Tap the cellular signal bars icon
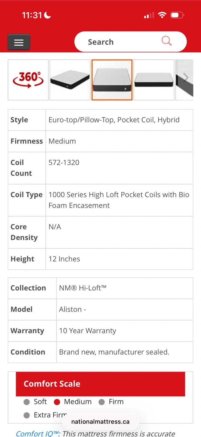 point(149,15)
